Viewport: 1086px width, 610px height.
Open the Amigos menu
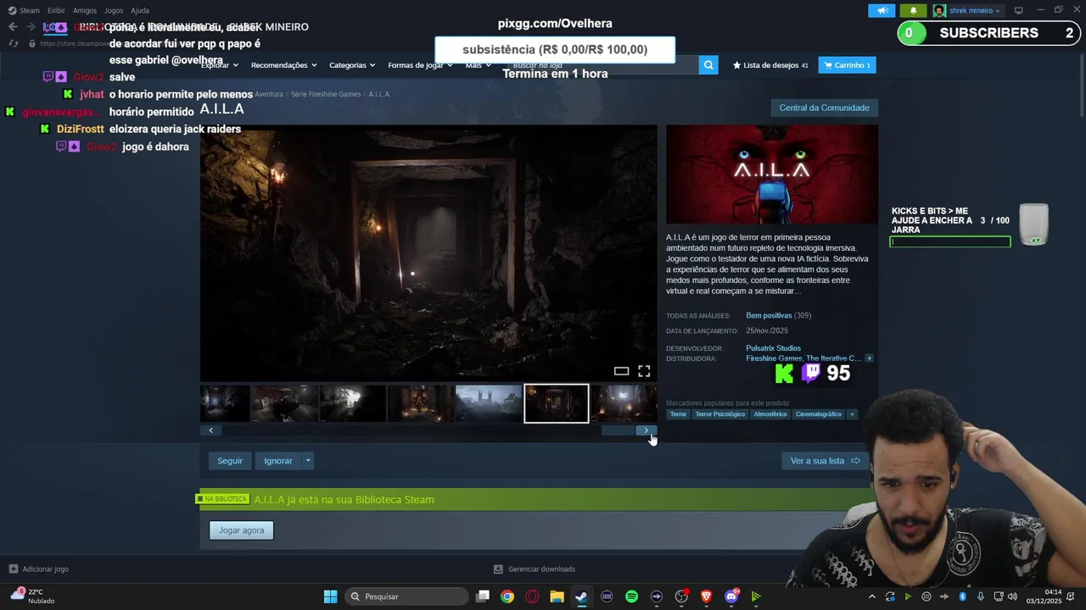[85, 10]
